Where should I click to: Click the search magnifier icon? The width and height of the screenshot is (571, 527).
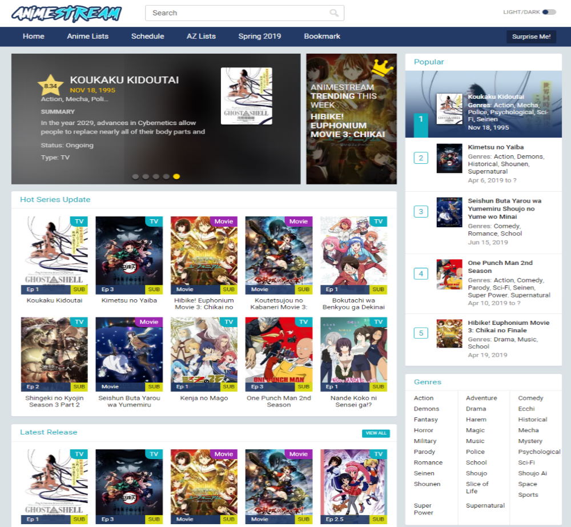pos(333,13)
